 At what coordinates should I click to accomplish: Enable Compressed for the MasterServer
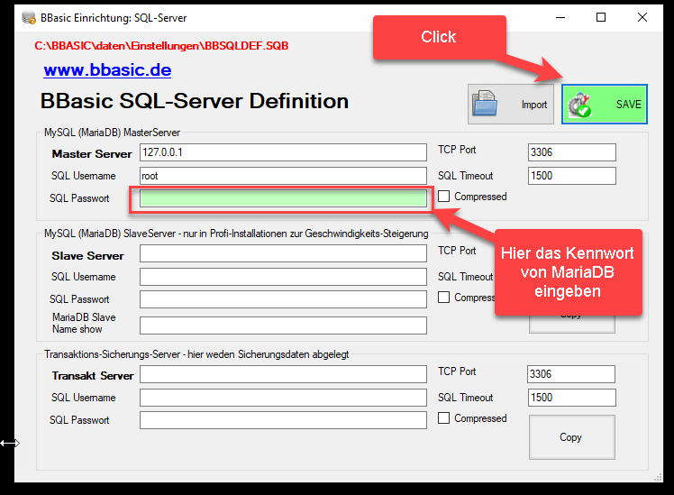pos(443,197)
